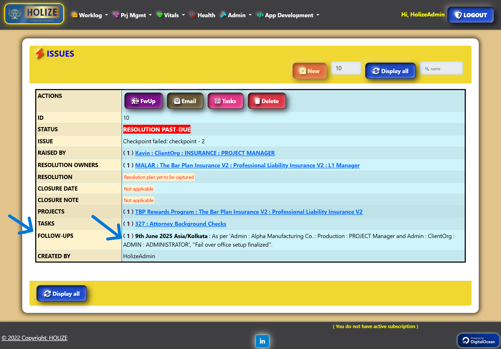Expand the Worklog dropdown menu
This screenshot has width=501, height=349.
pyautogui.click(x=90, y=15)
